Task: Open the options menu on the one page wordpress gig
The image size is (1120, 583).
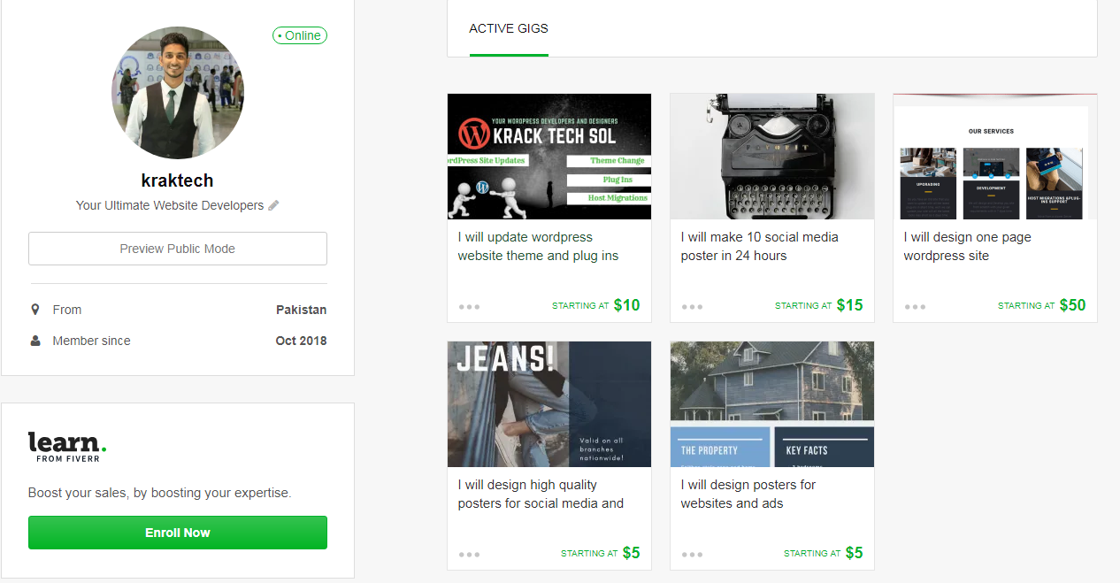Action: [x=915, y=305]
